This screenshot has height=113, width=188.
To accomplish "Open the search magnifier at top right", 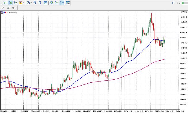I will pyautogui.click(x=173, y=3).
